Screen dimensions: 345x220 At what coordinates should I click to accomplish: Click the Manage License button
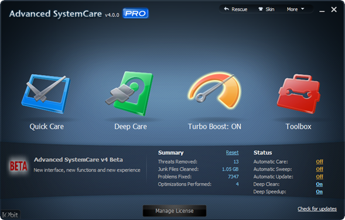click(x=175, y=211)
